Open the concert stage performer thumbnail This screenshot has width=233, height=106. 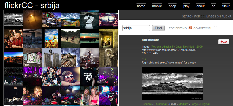[89, 57]
